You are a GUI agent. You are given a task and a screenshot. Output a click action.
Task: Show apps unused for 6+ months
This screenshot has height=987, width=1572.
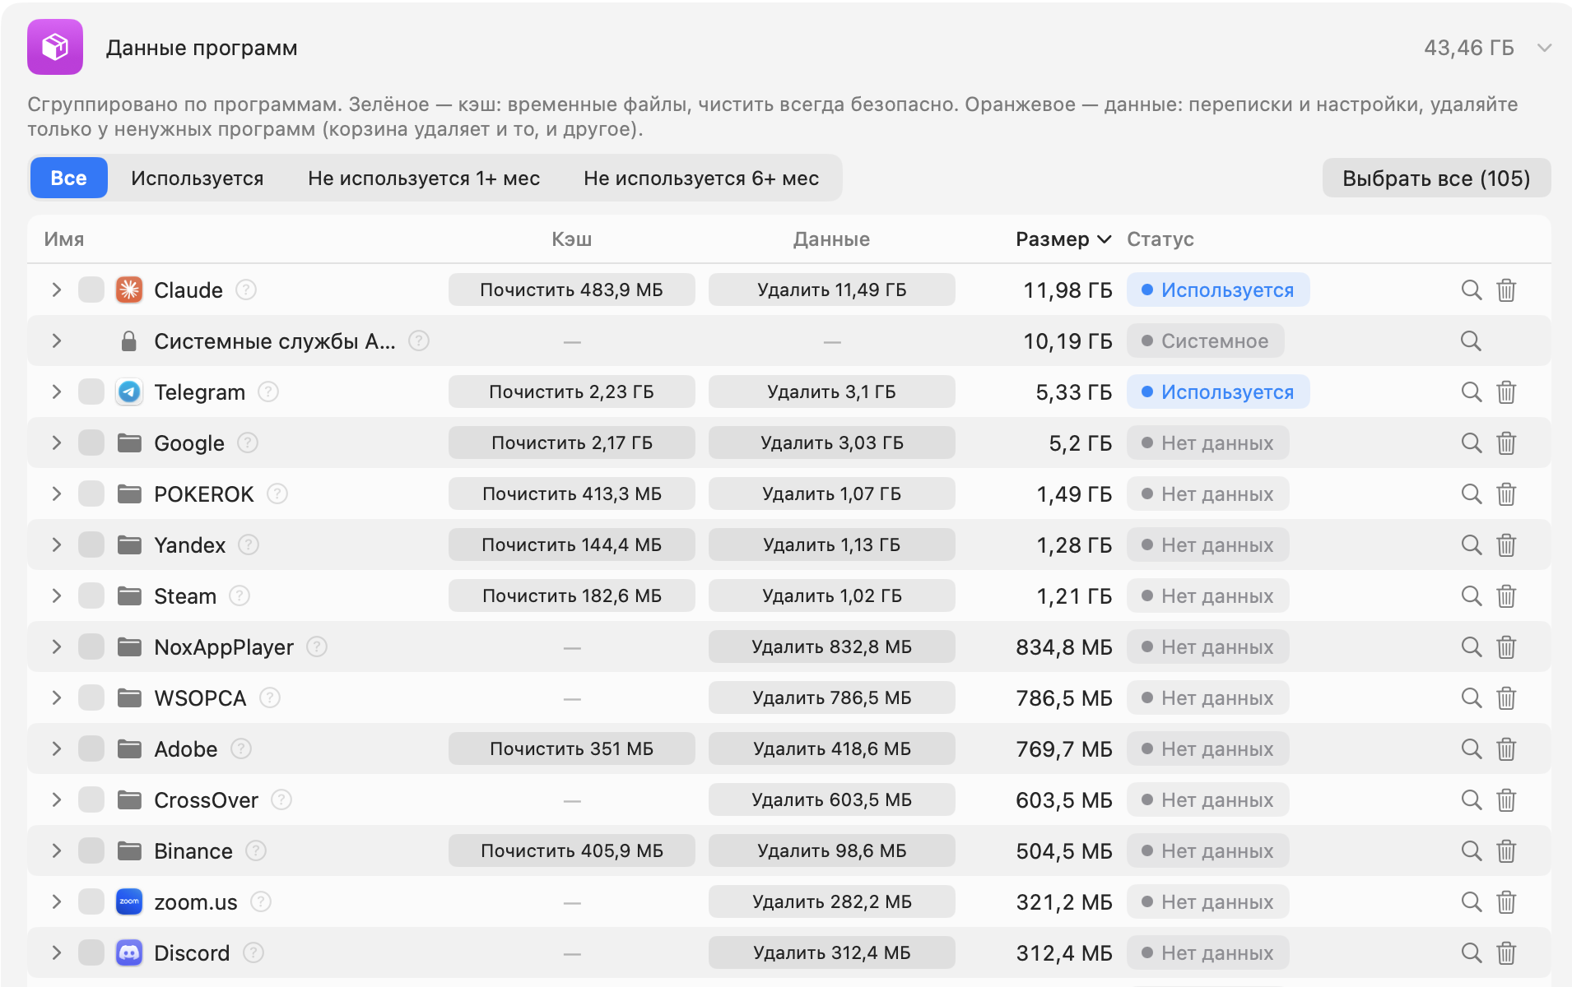[701, 178]
